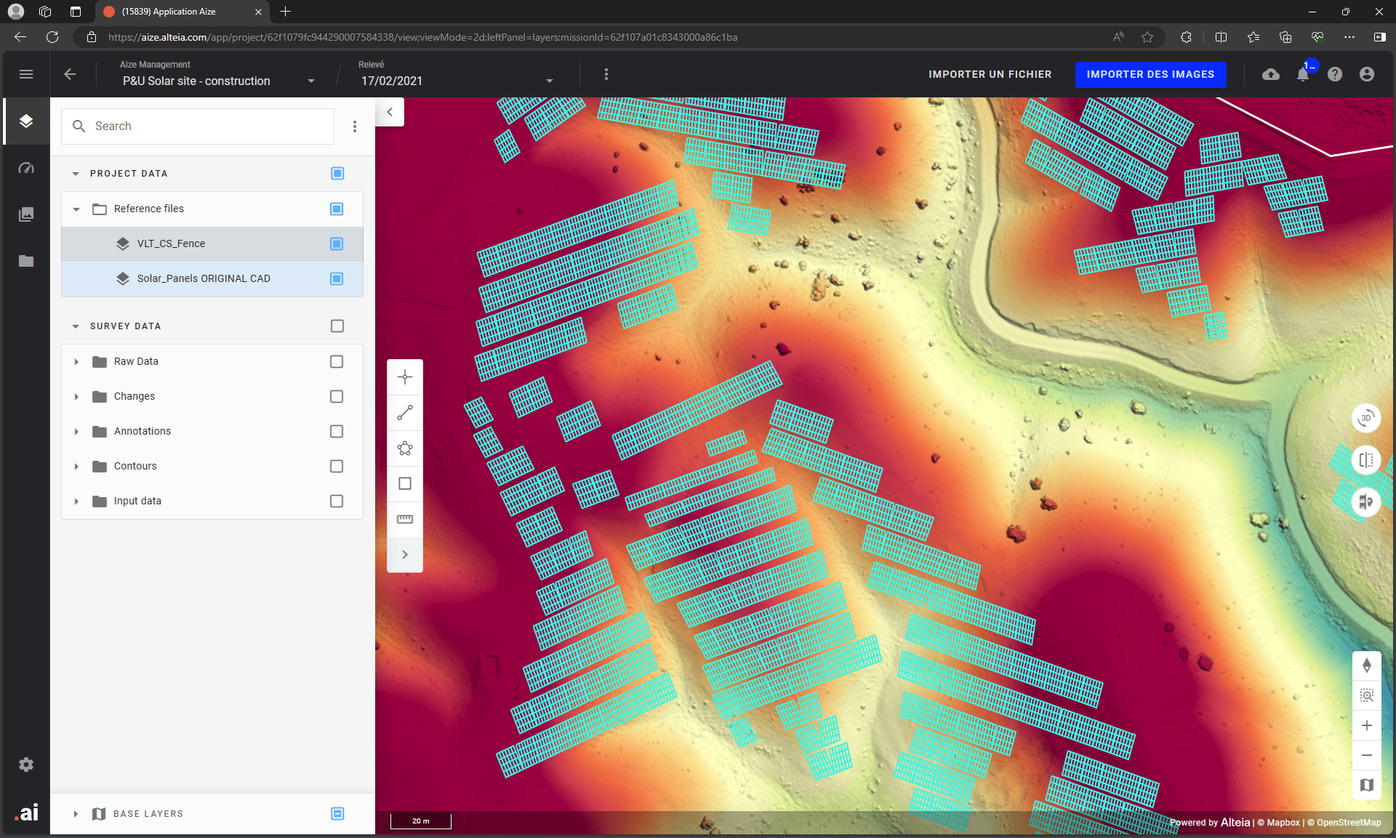Toggle visibility of VLT_CS_Fence layer

tap(337, 243)
